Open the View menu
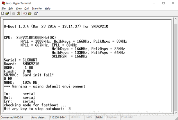Image resolution: width=178 pixels, height=120 pixels. click(19, 8)
